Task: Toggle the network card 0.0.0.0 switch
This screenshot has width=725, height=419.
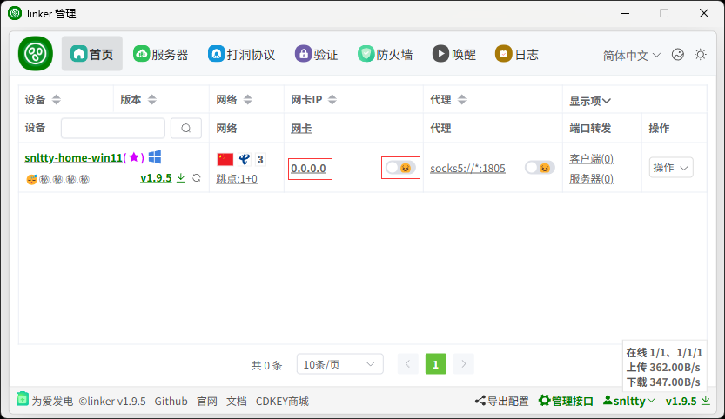Action: click(x=399, y=168)
